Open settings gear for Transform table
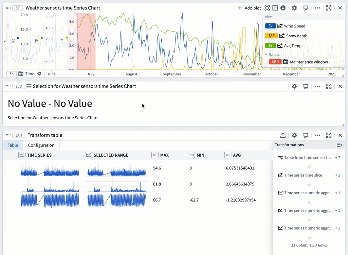 click(294, 135)
